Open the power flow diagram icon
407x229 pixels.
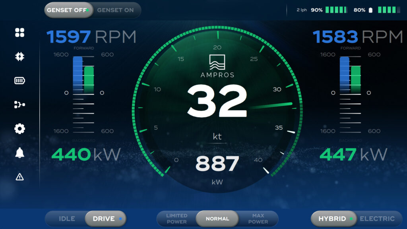pos(20,105)
